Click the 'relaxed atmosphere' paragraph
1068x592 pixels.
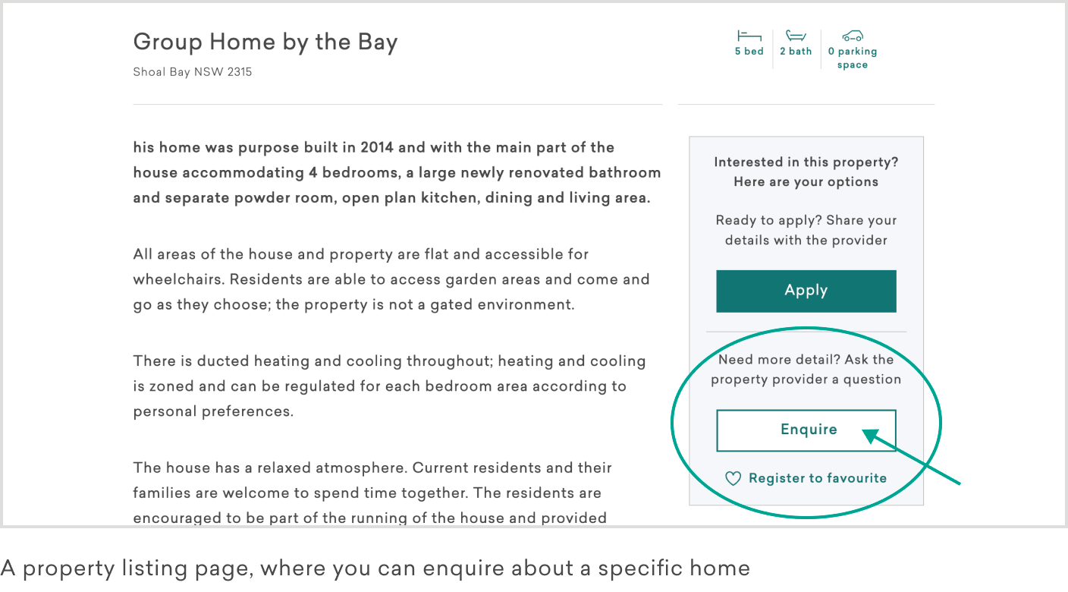[x=372, y=493]
